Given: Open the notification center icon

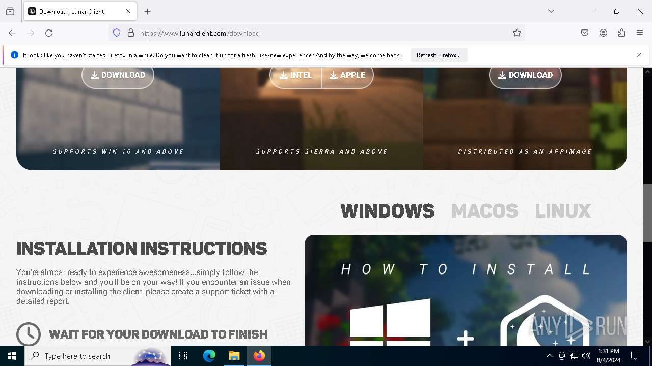Looking at the screenshot, I should click(635, 356).
